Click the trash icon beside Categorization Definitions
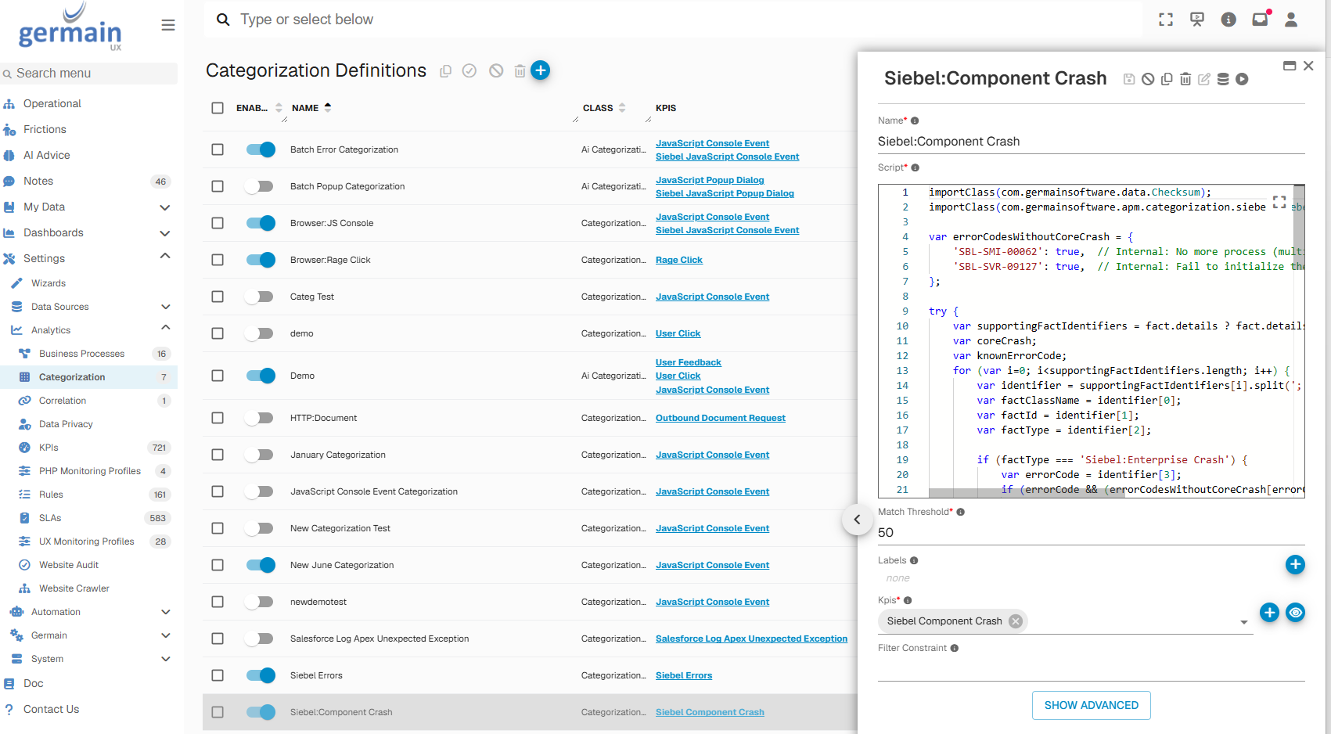The width and height of the screenshot is (1331, 734). pyautogui.click(x=520, y=71)
